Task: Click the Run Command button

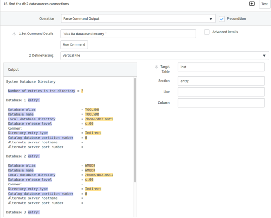Action: 74,44
